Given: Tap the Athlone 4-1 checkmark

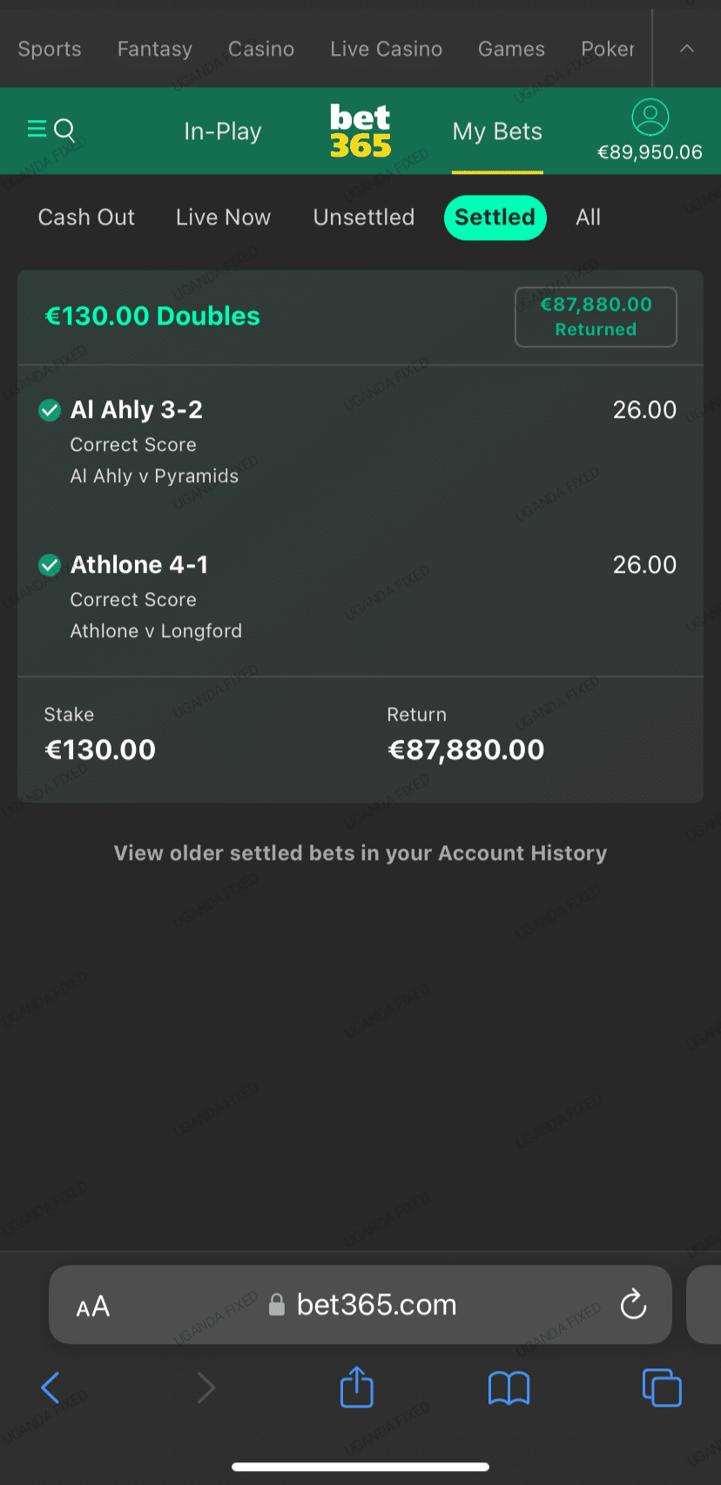Looking at the screenshot, I should pos(50,565).
